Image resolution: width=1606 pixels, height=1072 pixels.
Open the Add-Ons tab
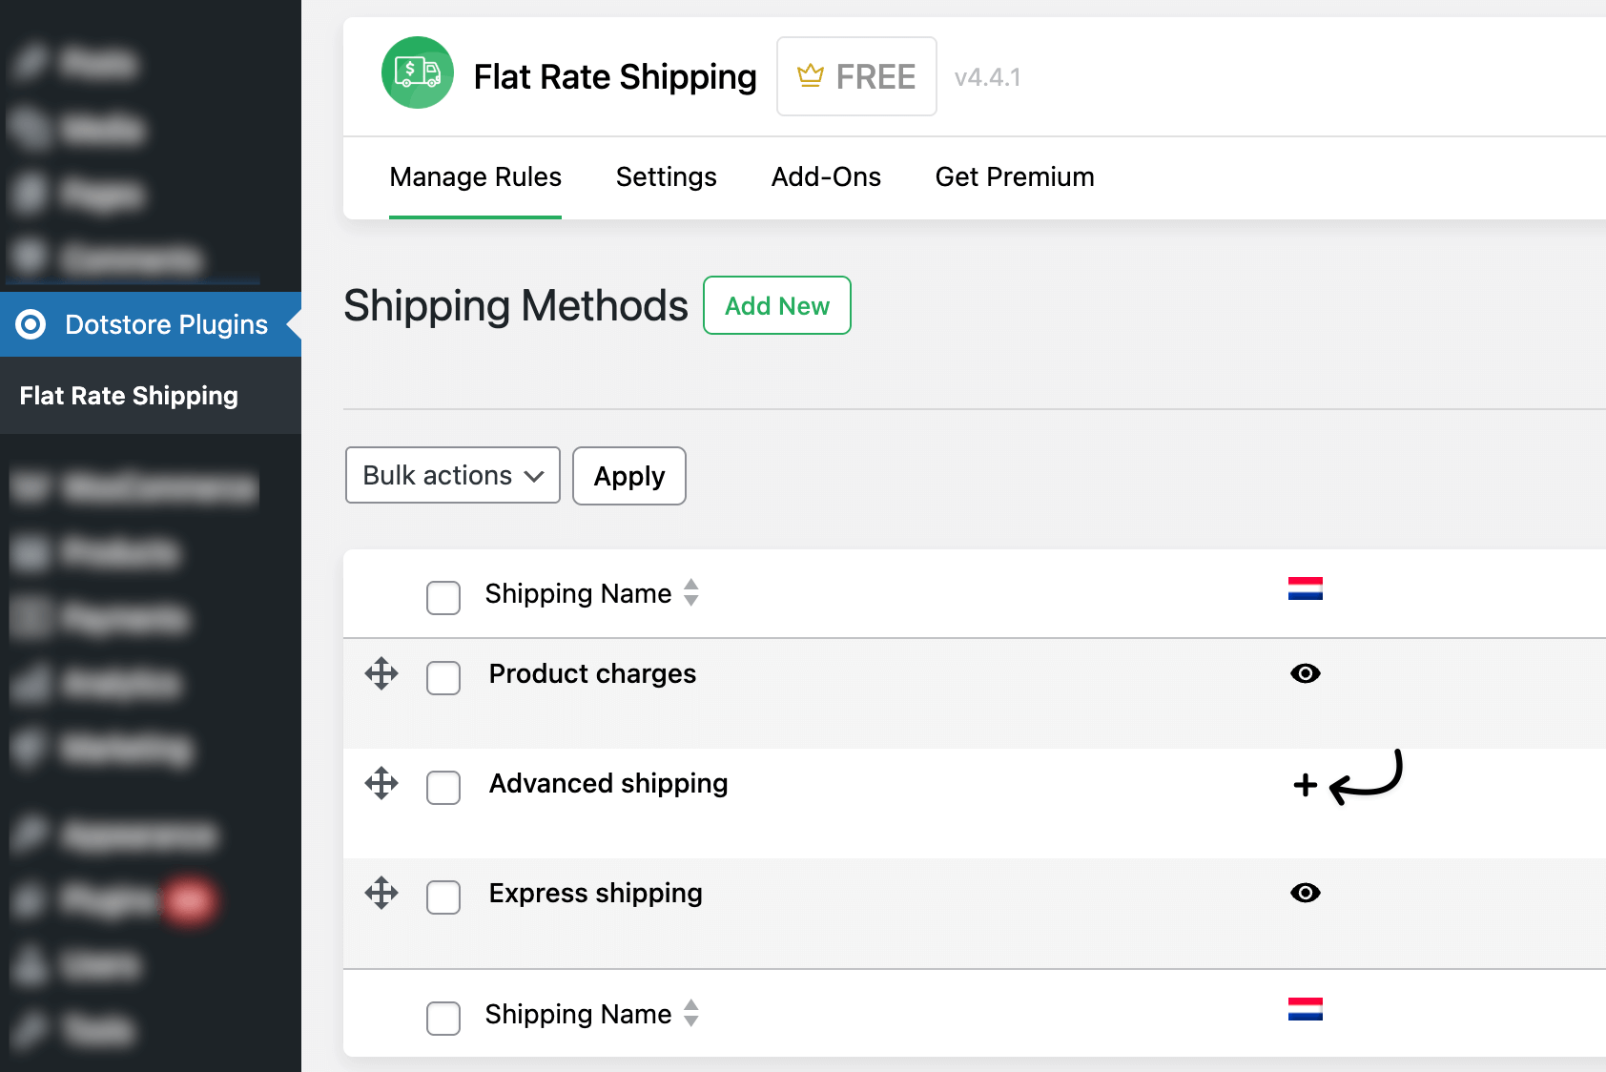coord(826,177)
